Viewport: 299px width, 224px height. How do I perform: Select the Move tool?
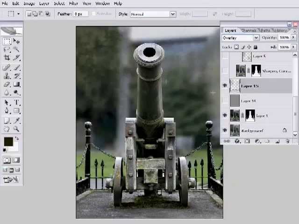point(17,41)
